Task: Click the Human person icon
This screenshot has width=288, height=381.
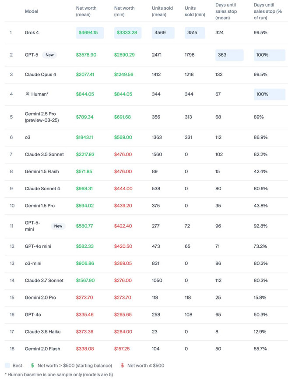Action: point(28,94)
